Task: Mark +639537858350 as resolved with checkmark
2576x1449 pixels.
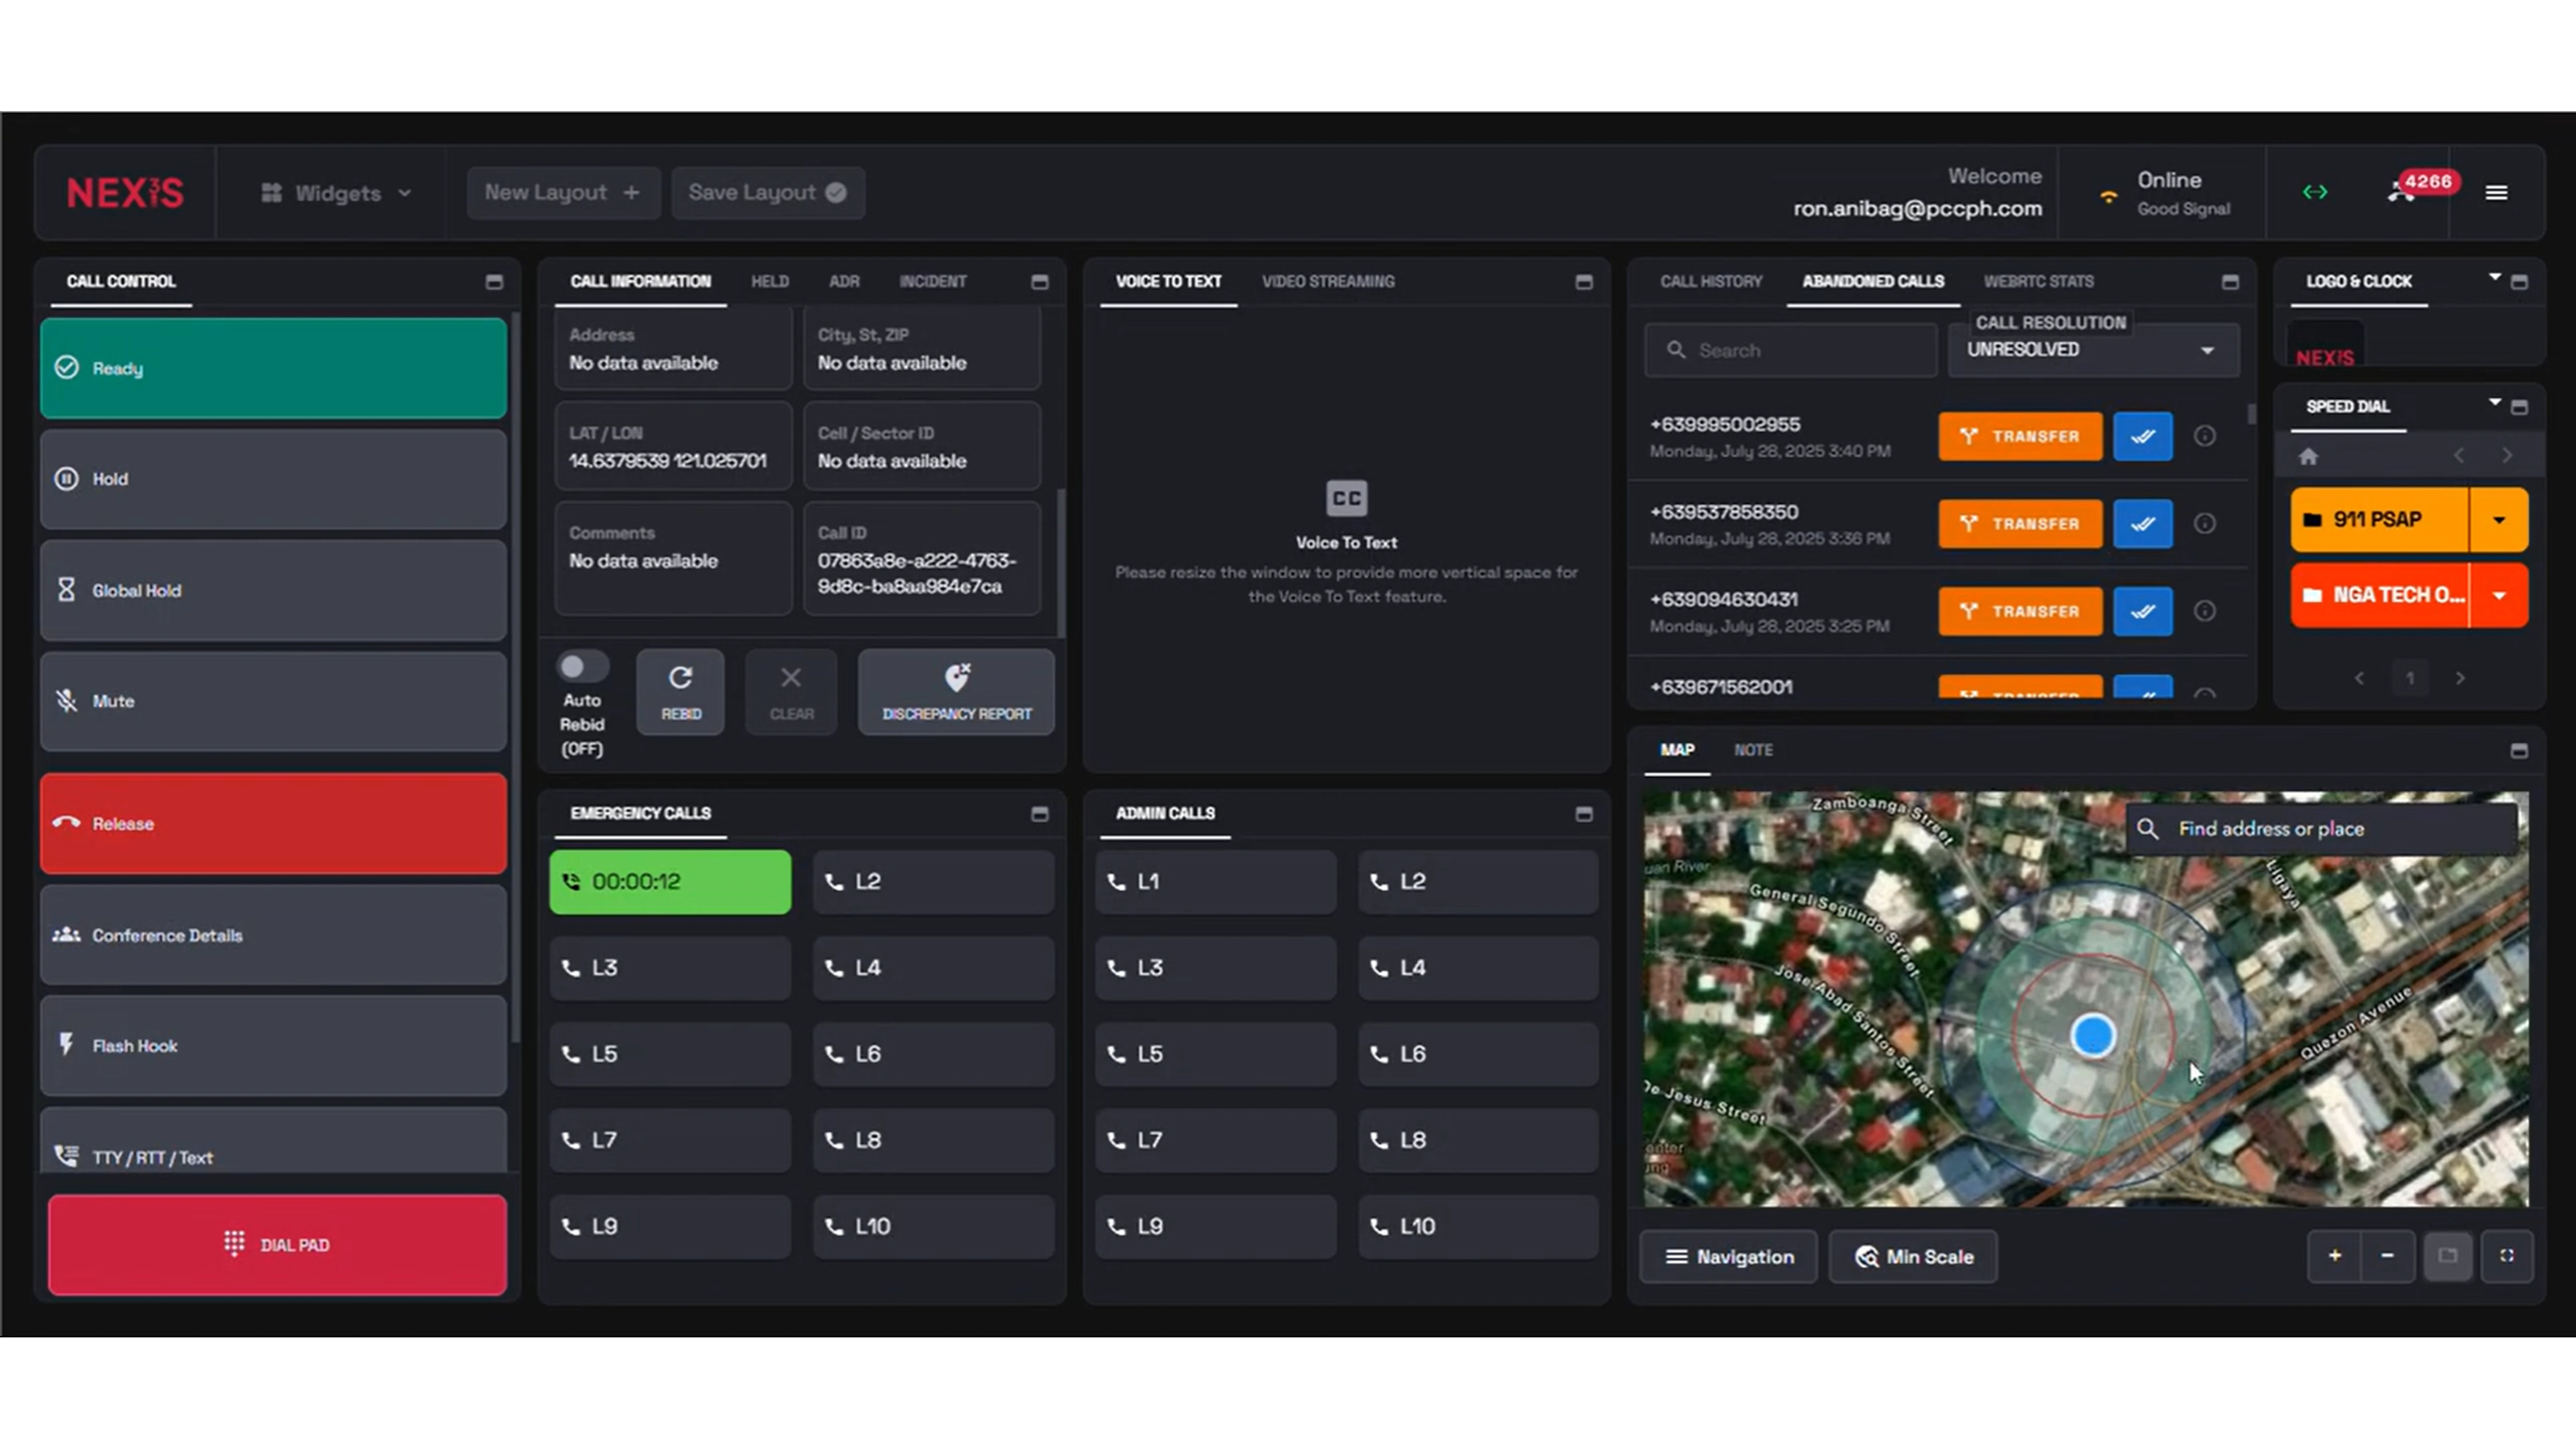Action: click(2142, 523)
